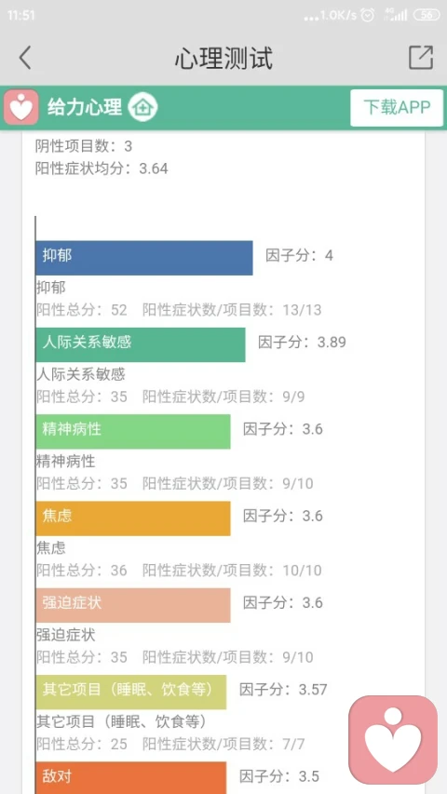The height and width of the screenshot is (794, 447).
Task: Tap the 阳性症状均分 3.64 text
Action: click(x=102, y=168)
